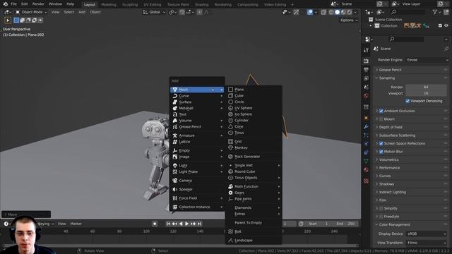Click the Armature icon in Add menu
452x254 pixels.
[175, 135]
